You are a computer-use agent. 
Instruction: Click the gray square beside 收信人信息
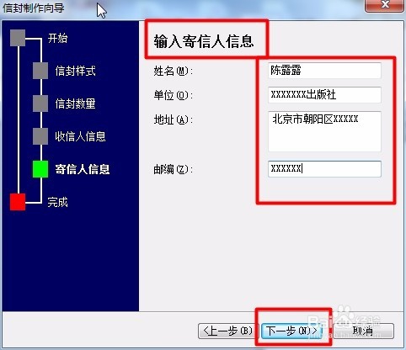(x=40, y=136)
